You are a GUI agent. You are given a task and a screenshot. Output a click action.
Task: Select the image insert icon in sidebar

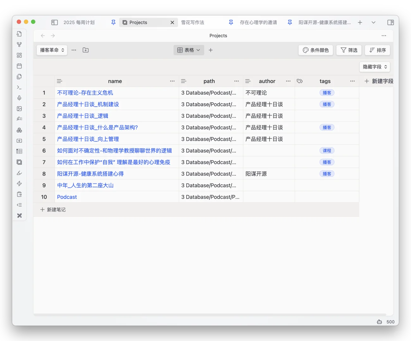19,108
